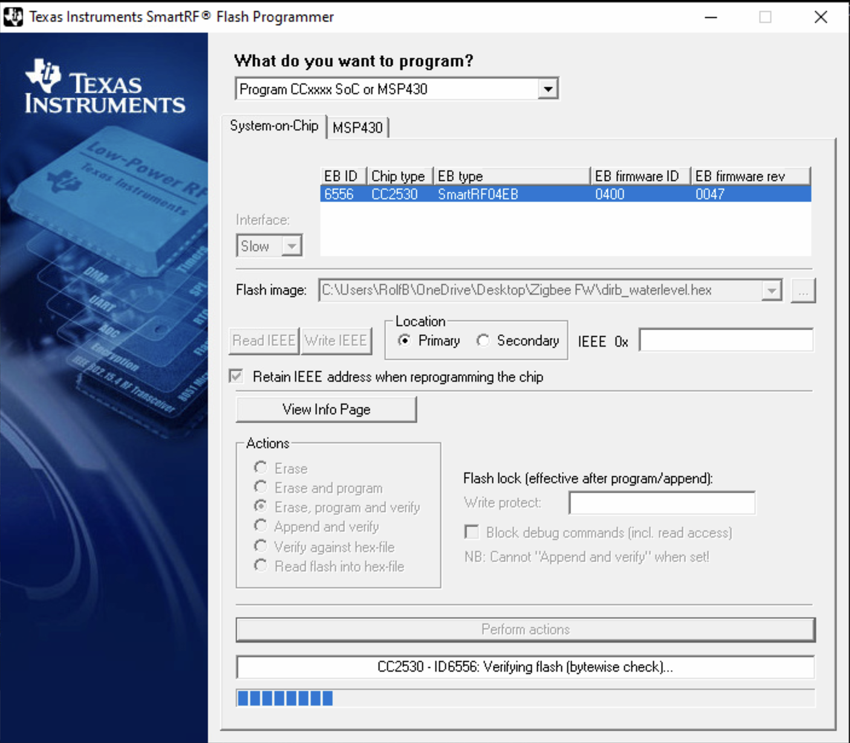This screenshot has height=743, width=850.
Task: Click the browse button for flash image
Action: point(802,291)
